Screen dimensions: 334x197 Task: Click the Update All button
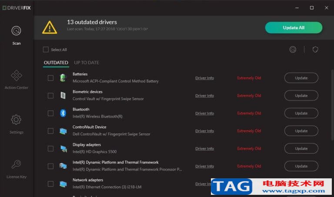click(x=294, y=28)
